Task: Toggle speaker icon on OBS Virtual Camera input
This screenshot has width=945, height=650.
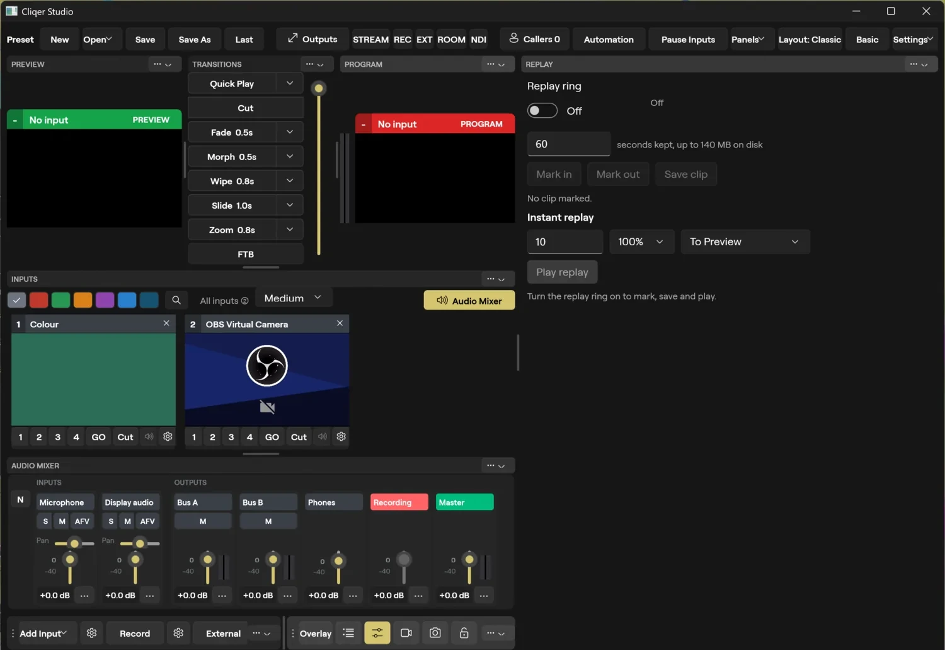Action: 323,436
